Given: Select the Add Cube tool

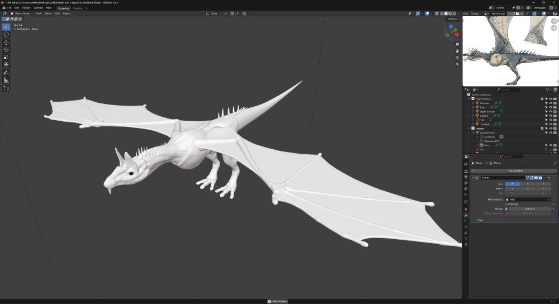Looking at the screenshot, I should pos(6,88).
